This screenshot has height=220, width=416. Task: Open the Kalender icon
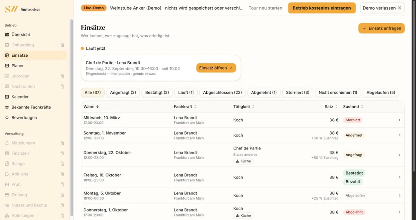(x=7, y=97)
